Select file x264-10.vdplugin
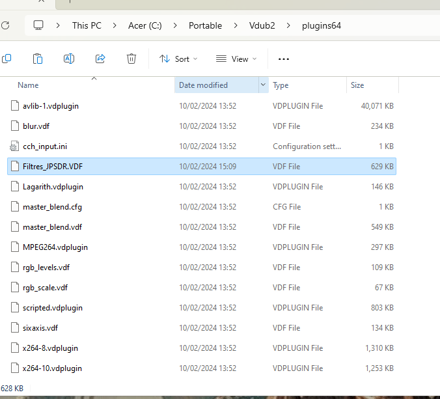 click(x=202, y=368)
